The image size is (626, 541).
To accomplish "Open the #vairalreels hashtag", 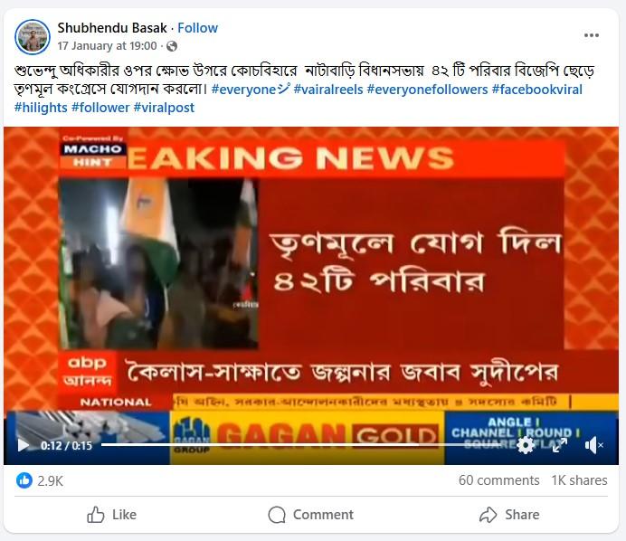I will click(328, 90).
